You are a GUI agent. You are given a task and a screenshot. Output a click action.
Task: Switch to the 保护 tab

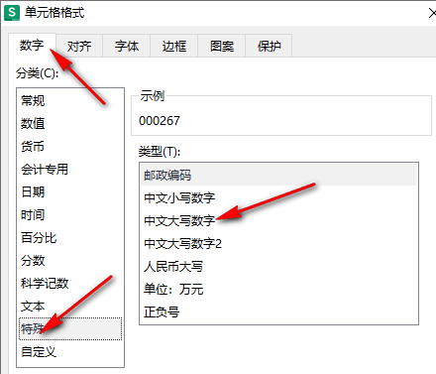[x=269, y=46]
